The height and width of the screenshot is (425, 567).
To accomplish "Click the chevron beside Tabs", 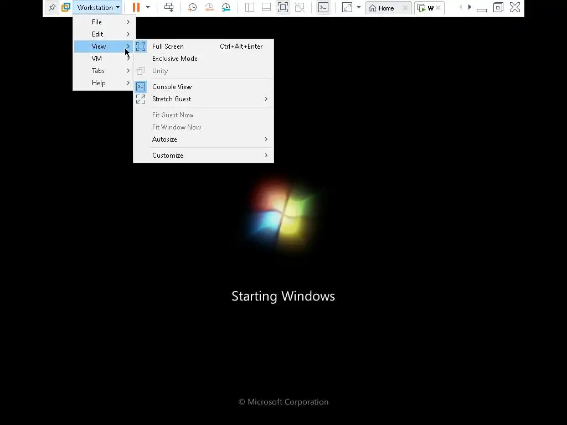I will click(x=128, y=70).
